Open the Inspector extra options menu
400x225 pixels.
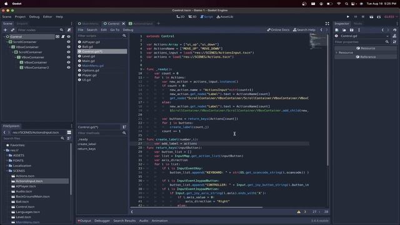(359, 30)
